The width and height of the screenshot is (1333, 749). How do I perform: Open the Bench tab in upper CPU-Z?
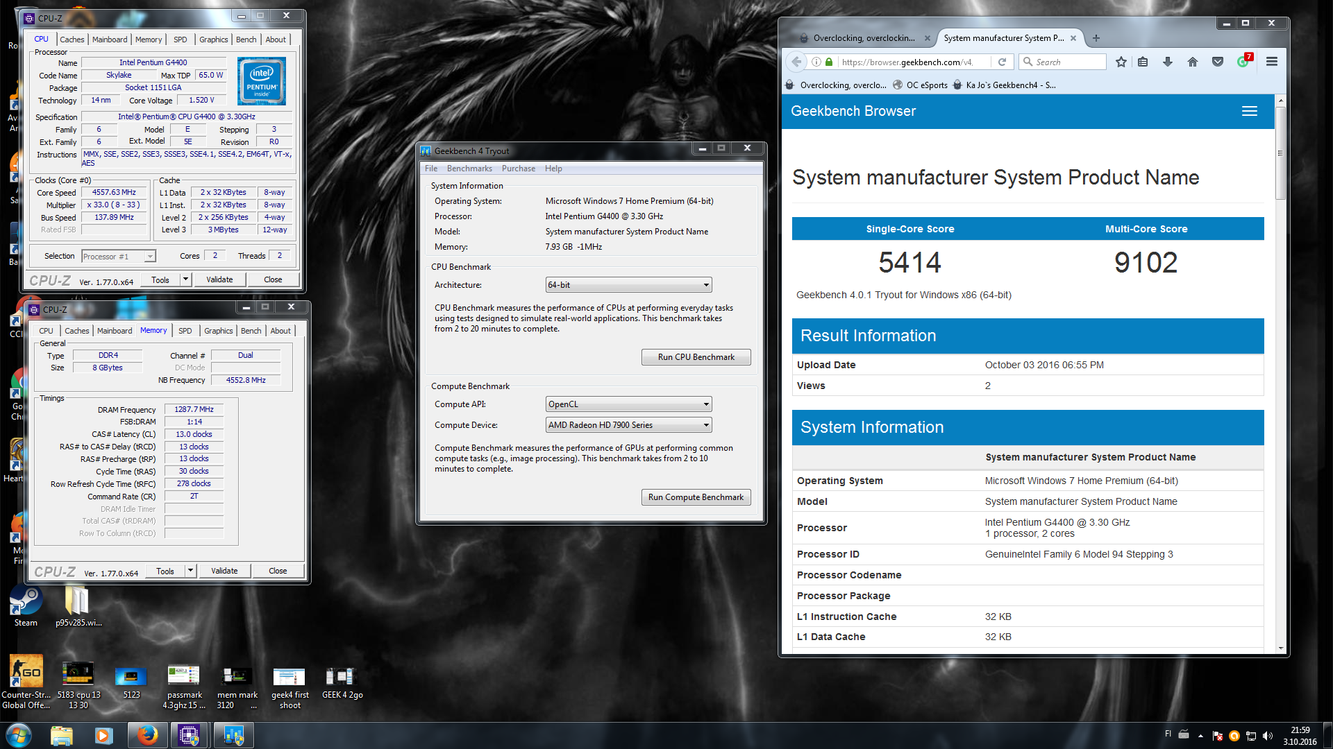pos(246,40)
